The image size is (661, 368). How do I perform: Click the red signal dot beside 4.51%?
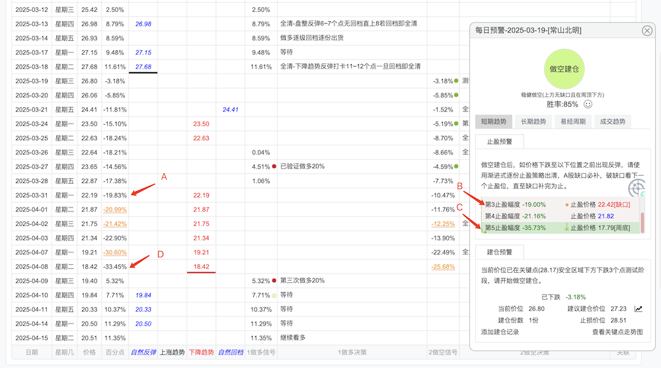[274, 166]
